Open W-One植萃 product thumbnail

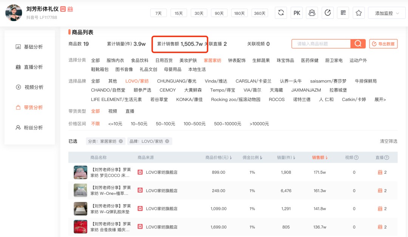80,190
